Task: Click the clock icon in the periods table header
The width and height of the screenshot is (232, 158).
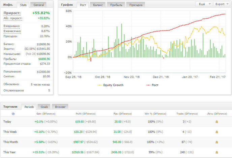Action: [x=13, y=114]
